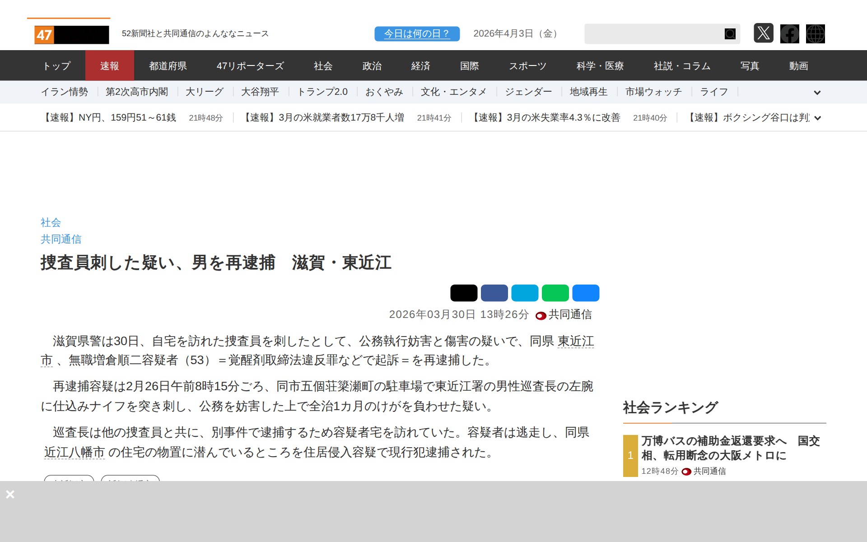This screenshot has width=867, height=542.
Task: Follow the 東近江市 link in article
Action: coord(575,341)
